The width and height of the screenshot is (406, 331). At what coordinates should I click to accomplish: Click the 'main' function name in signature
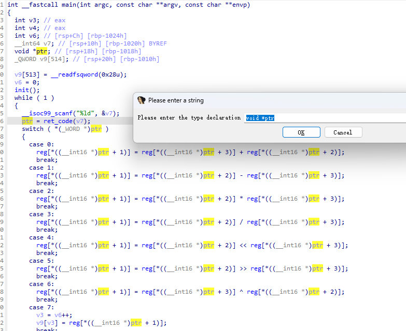[x=69, y=5]
